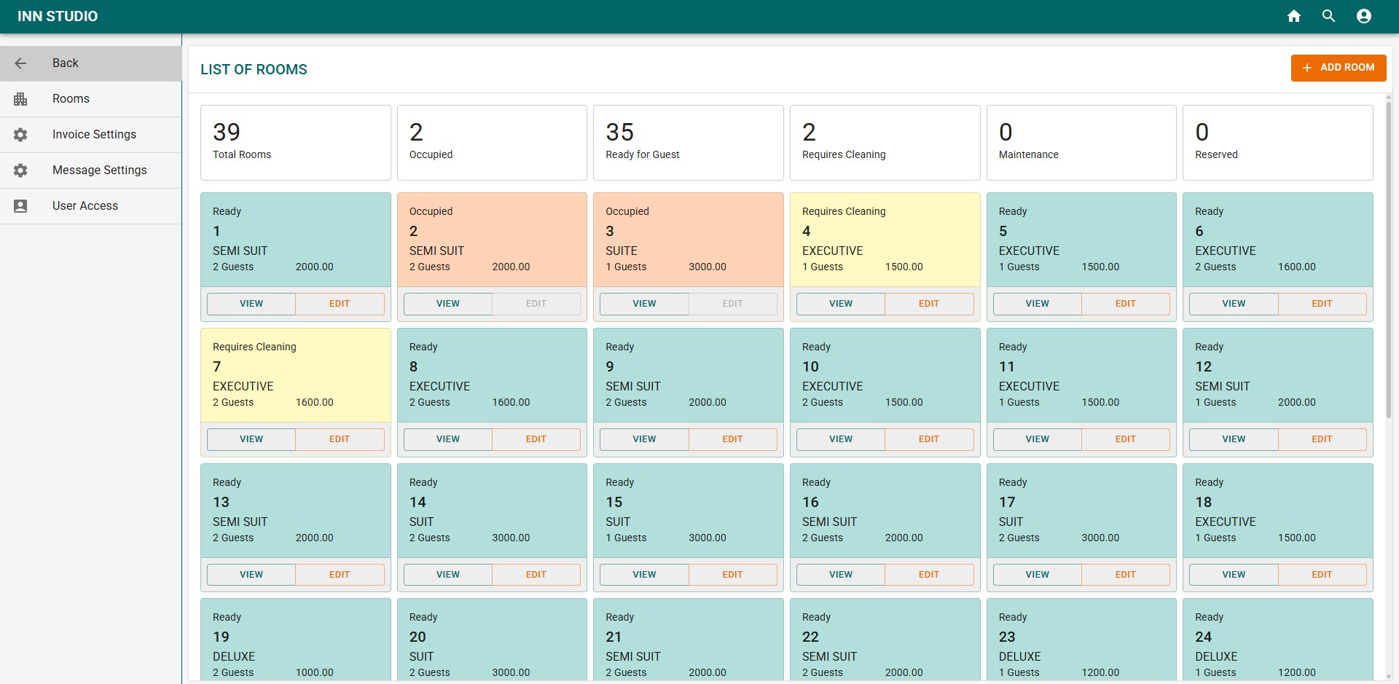Open Invoice Settings from the sidebar
The width and height of the screenshot is (1399, 684).
[94, 135]
